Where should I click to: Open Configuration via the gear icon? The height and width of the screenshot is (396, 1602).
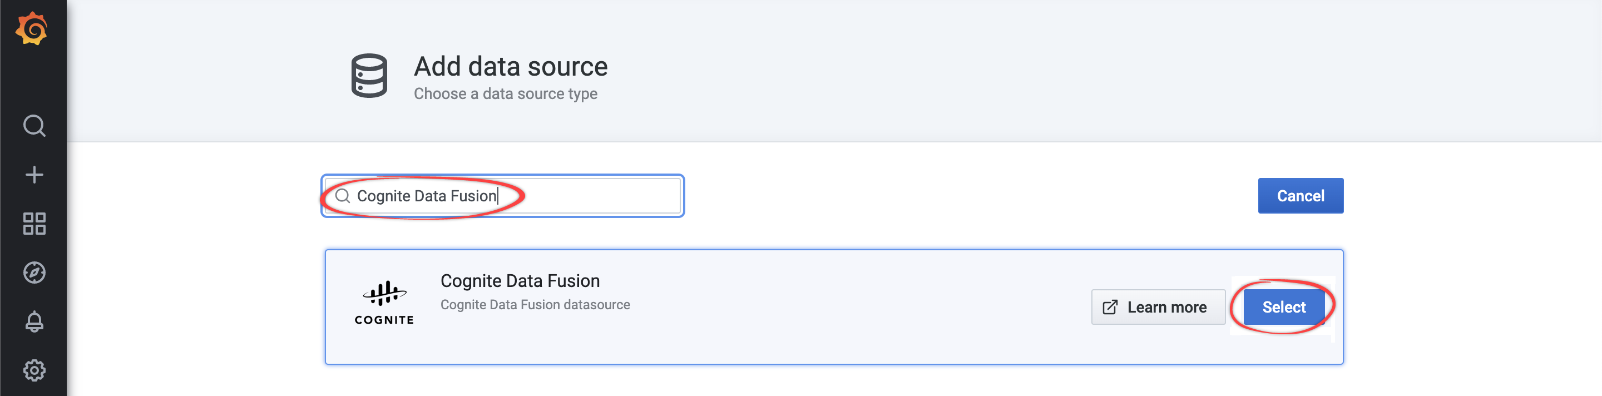coord(34,369)
